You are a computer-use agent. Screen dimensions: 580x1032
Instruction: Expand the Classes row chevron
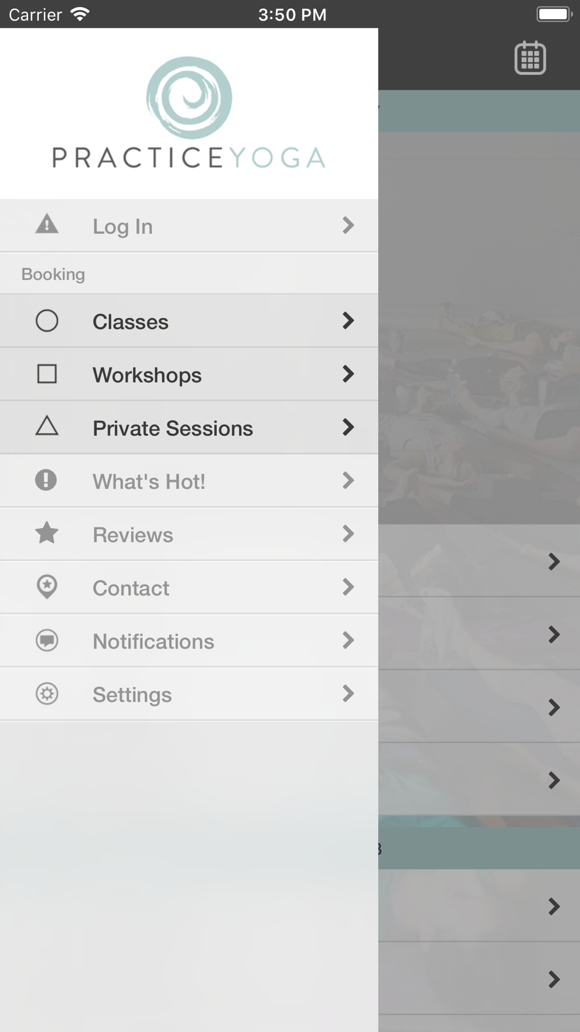348,320
